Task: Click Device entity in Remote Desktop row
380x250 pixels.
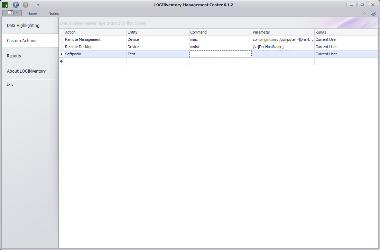Action: 158,47
